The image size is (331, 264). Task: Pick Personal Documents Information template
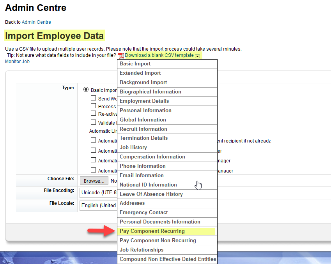pyautogui.click(x=167, y=222)
